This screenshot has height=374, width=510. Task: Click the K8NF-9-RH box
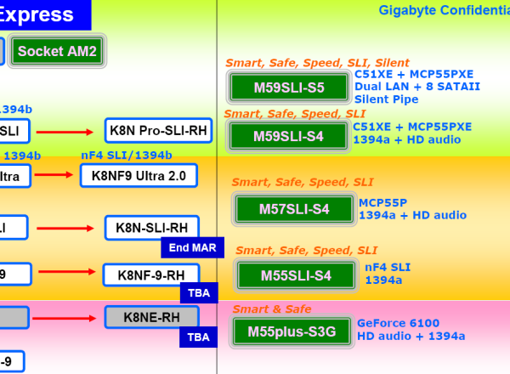(150, 275)
